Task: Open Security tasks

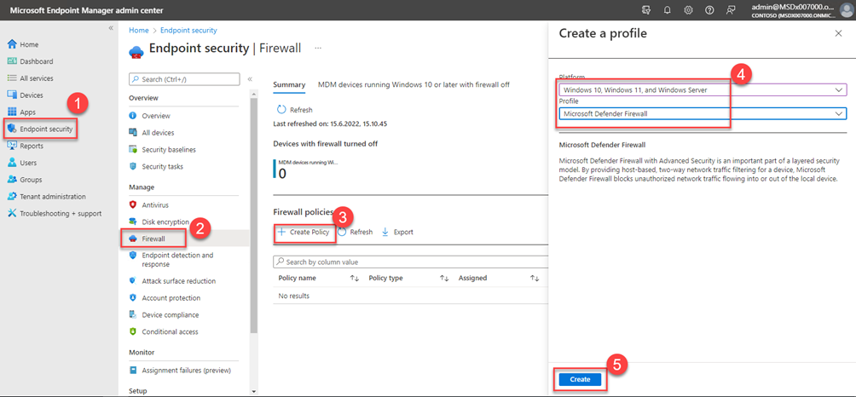Action: (163, 166)
